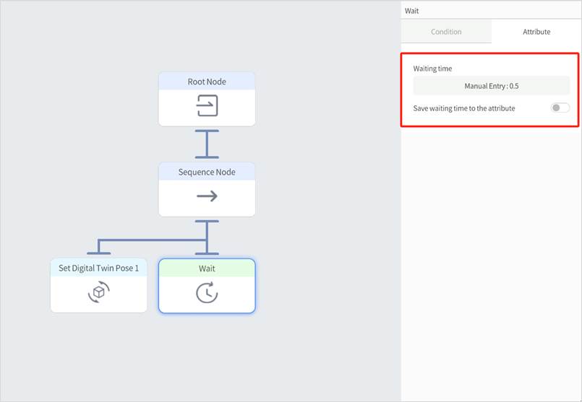Click the Wait panel title
This screenshot has width=582, height=402.
click(411, 11)
